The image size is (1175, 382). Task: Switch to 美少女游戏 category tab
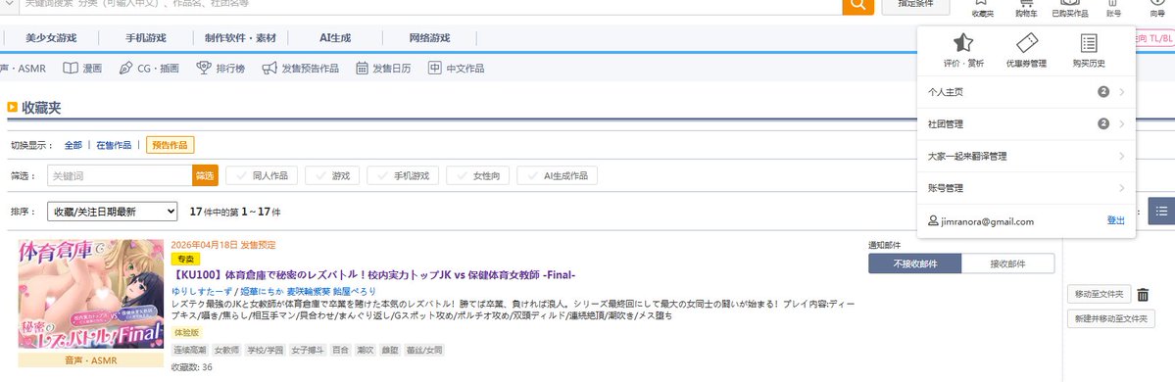[x=51, y=38]
